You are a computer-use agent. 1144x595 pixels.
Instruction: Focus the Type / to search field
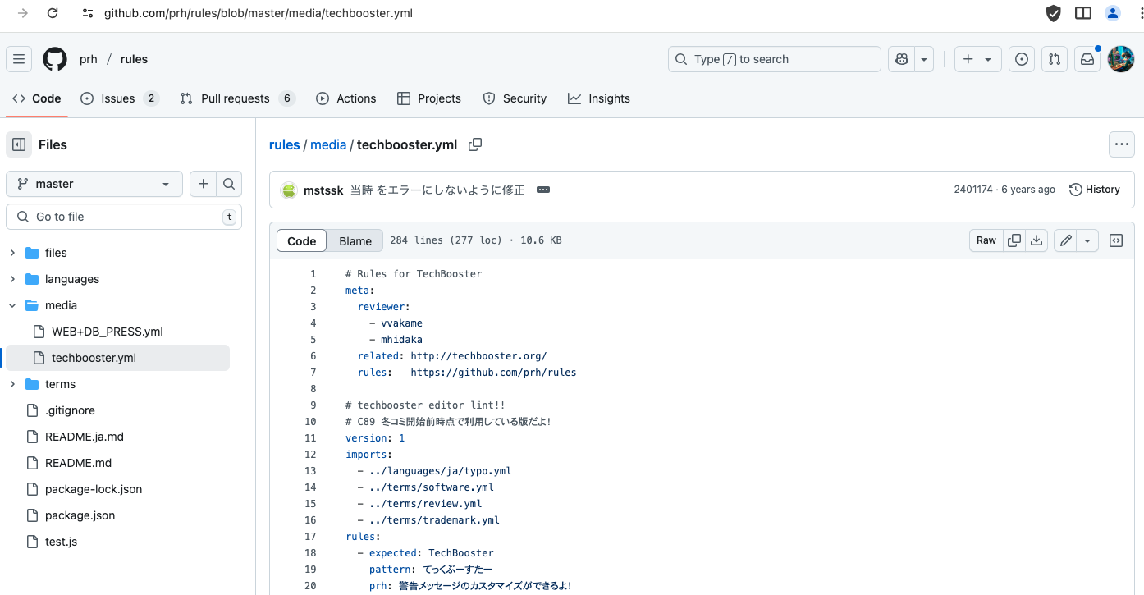[x=775, y=59]
